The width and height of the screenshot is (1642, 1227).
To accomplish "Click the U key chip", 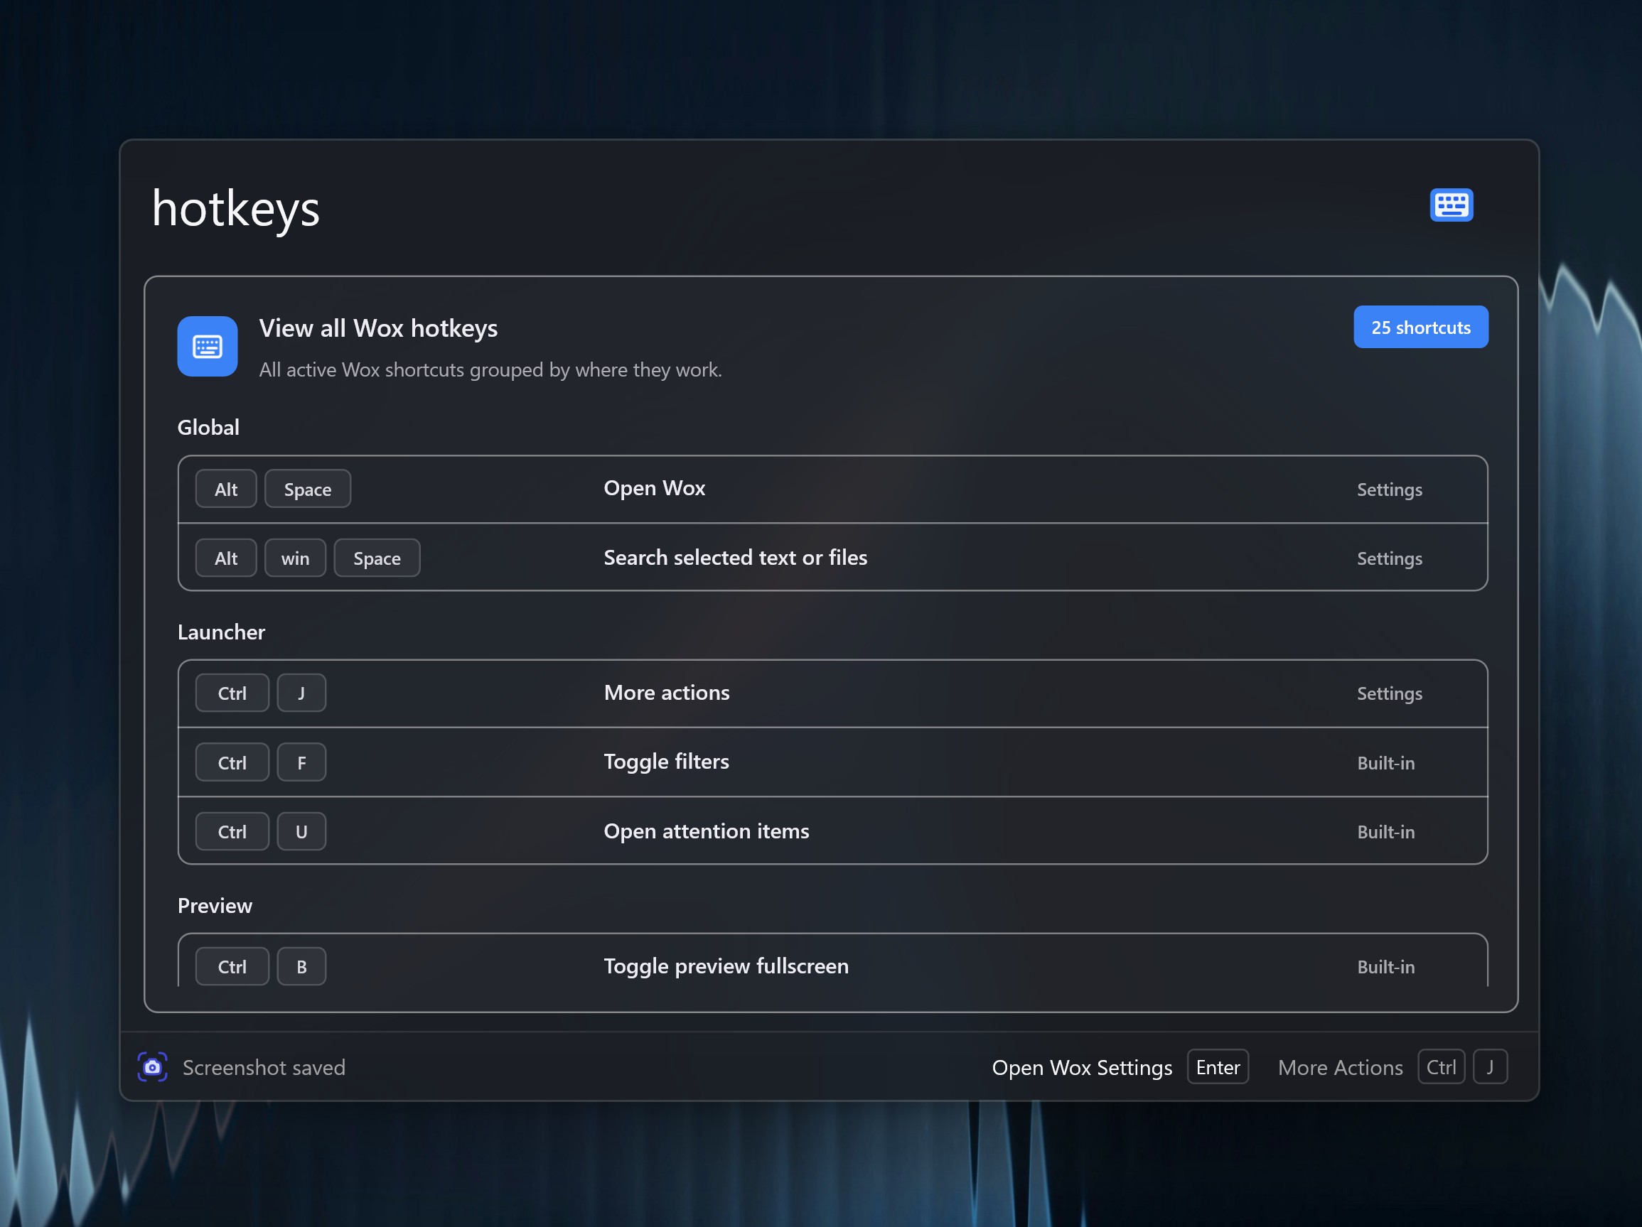I will [301, 831].
